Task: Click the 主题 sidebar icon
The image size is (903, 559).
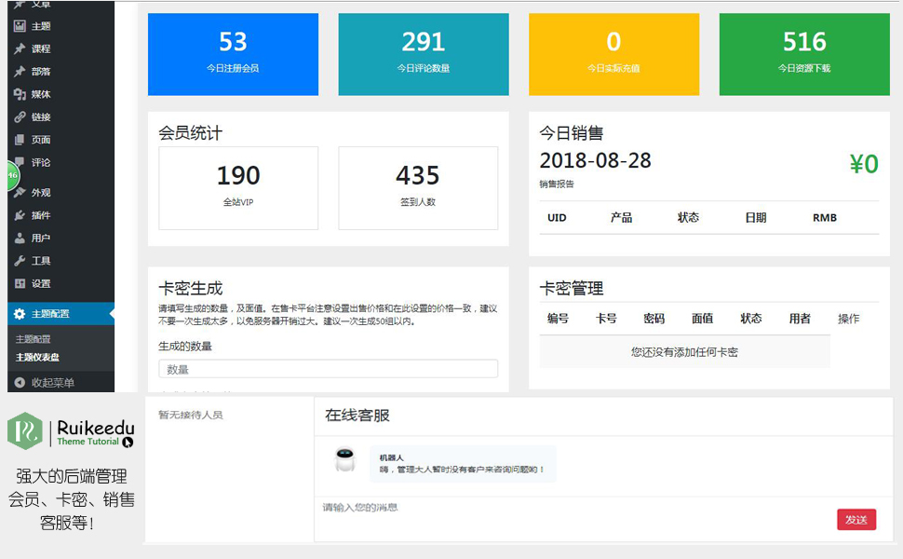Action: tap(20, 26)
